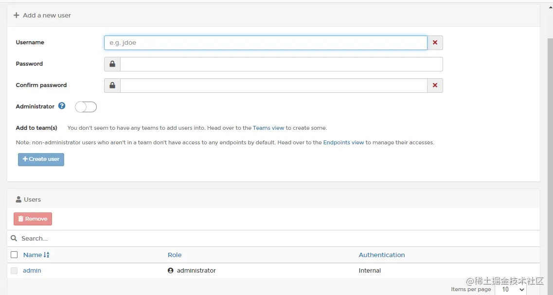
Task: Click the Create user button
Action: coord(41,159)
